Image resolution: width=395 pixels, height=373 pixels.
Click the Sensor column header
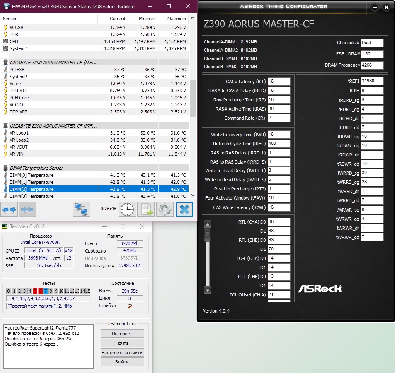49,19
